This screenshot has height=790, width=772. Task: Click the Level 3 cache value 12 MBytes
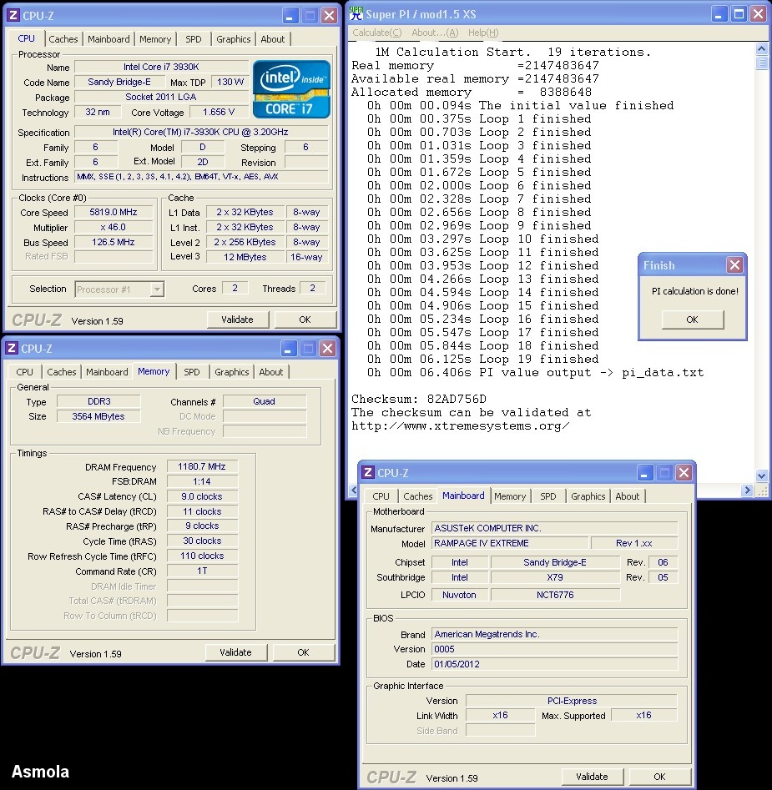point(245,257)
